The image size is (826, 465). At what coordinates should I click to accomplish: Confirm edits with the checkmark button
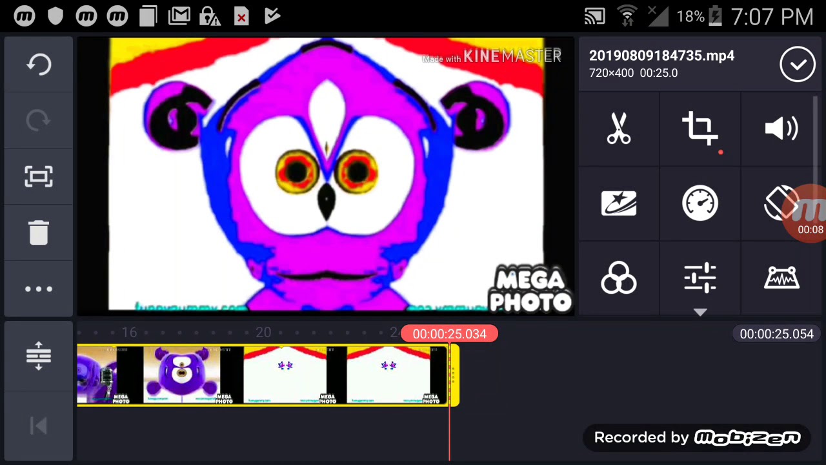(798, 64)
